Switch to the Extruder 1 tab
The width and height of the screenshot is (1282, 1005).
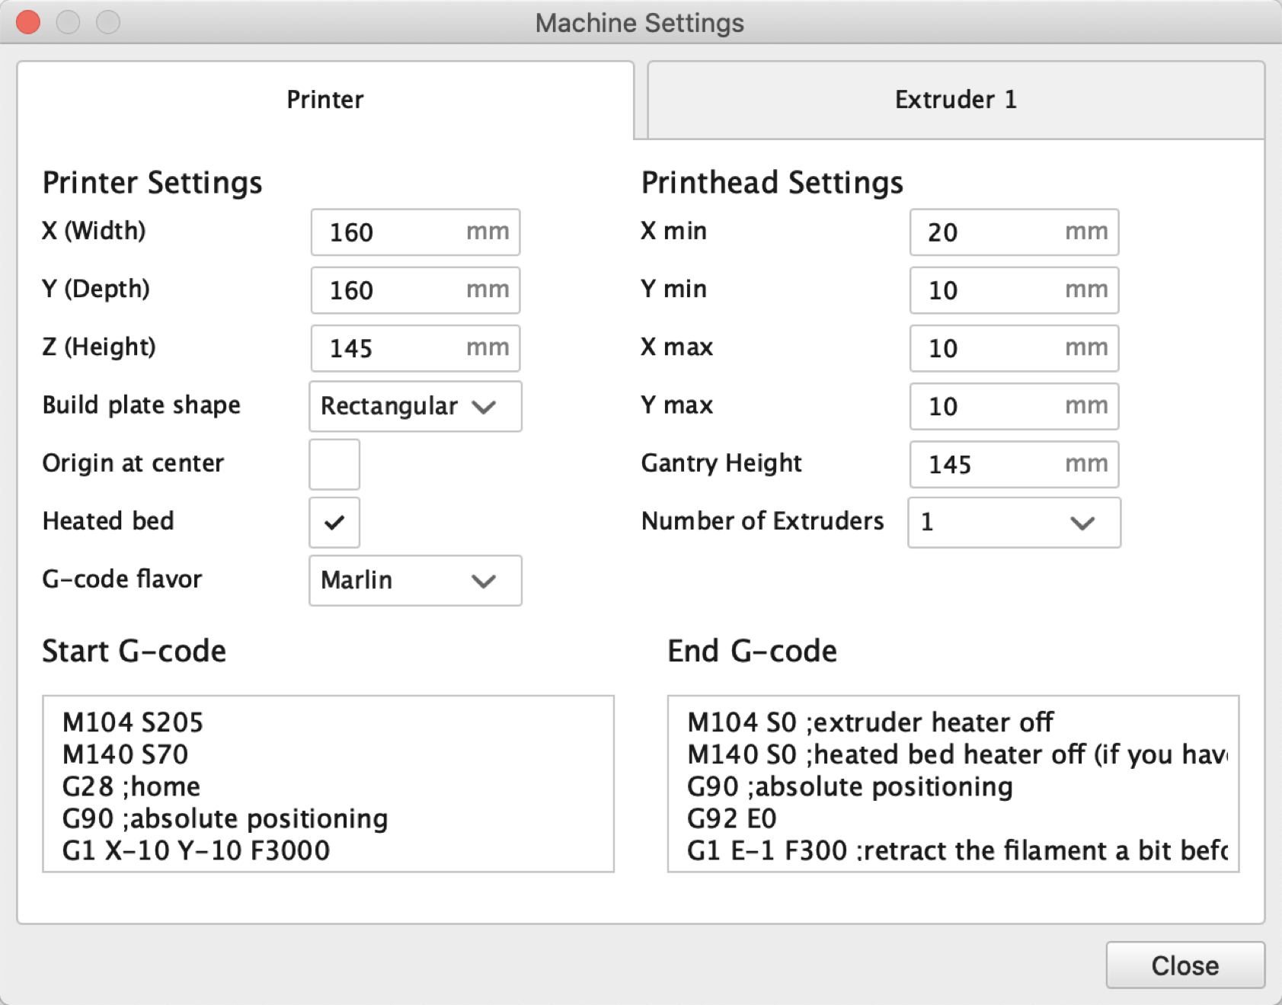956,100
